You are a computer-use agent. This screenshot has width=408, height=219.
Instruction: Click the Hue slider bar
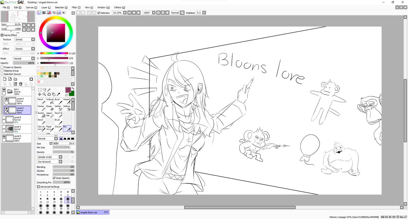[54, 53]
